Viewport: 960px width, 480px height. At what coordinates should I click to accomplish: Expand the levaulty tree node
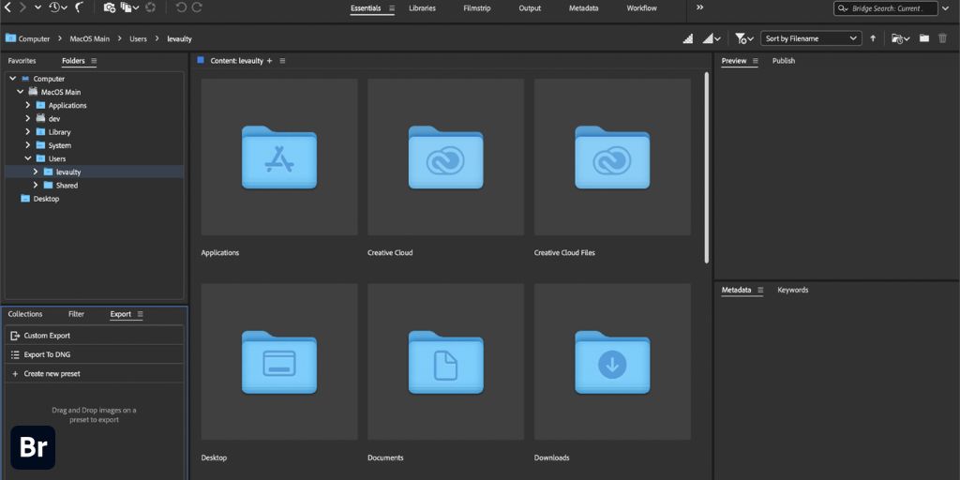pyautogui.click(x=35, y=172)
